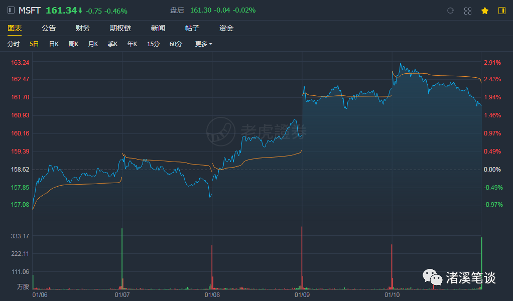Open the grid layout icon

pyautogui.click(x=468, y=11)
